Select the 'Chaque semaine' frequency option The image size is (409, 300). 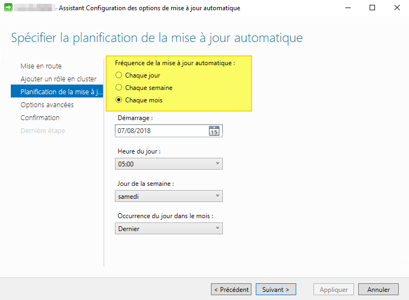(x=119, y=88)
